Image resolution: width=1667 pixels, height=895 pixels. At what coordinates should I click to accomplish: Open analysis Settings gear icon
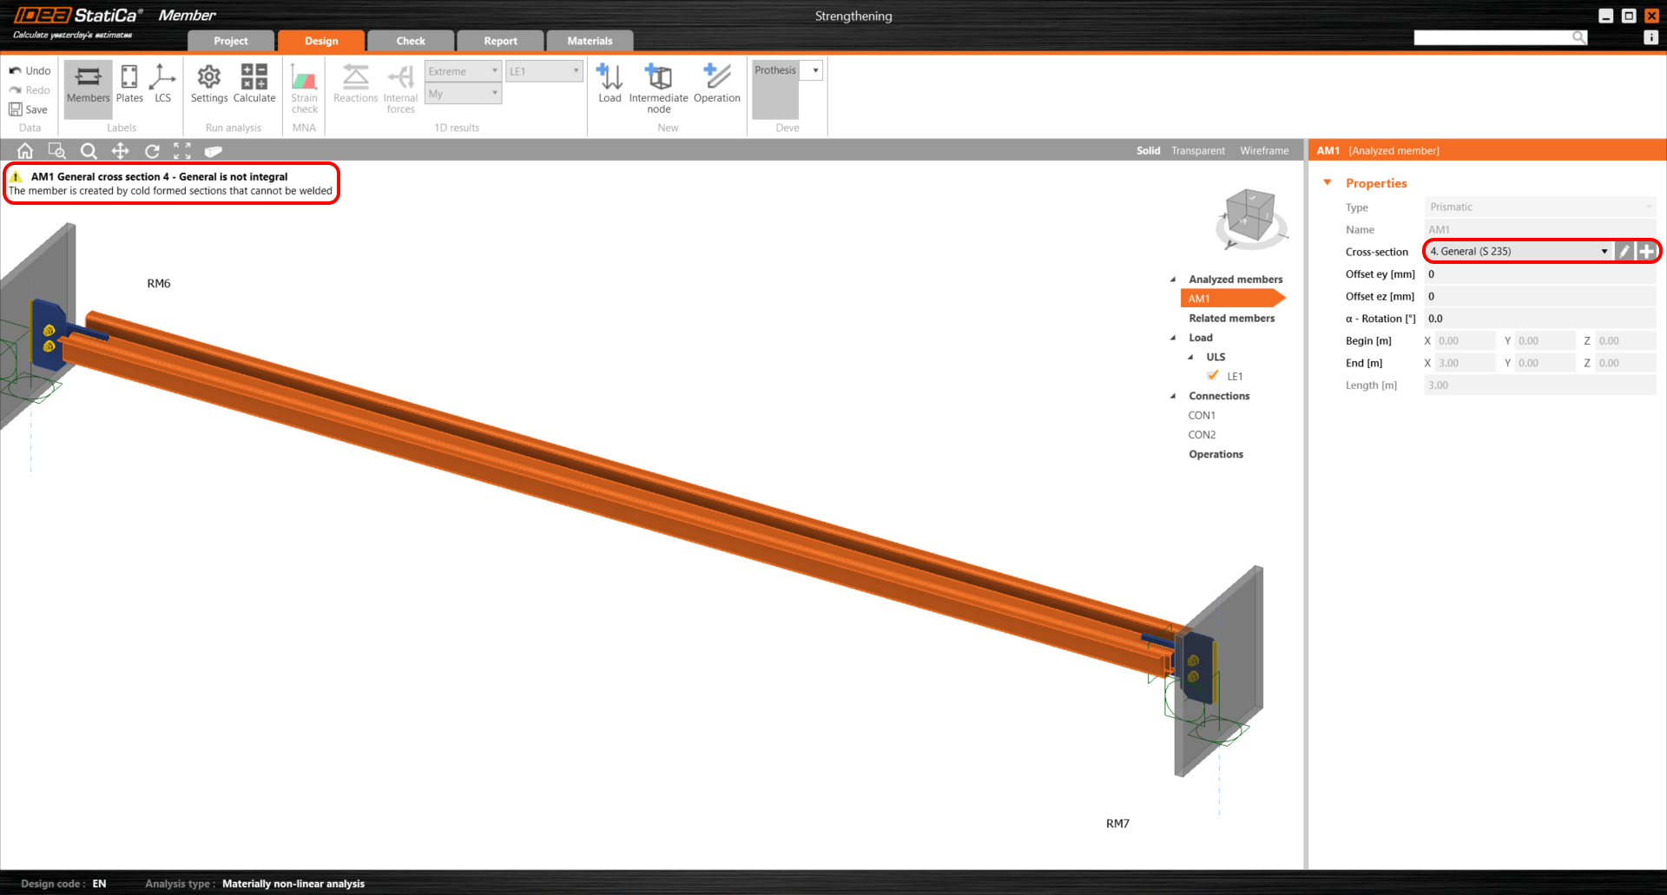click(x=208, y=83)
